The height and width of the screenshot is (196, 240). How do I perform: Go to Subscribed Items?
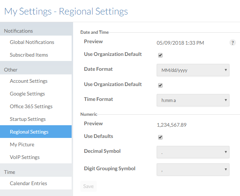pyautogui.click(x=29, y=55)
